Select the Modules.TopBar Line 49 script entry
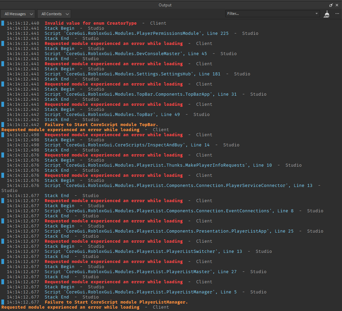This screenshot has height=311, width=342. (x=112, y=114)
